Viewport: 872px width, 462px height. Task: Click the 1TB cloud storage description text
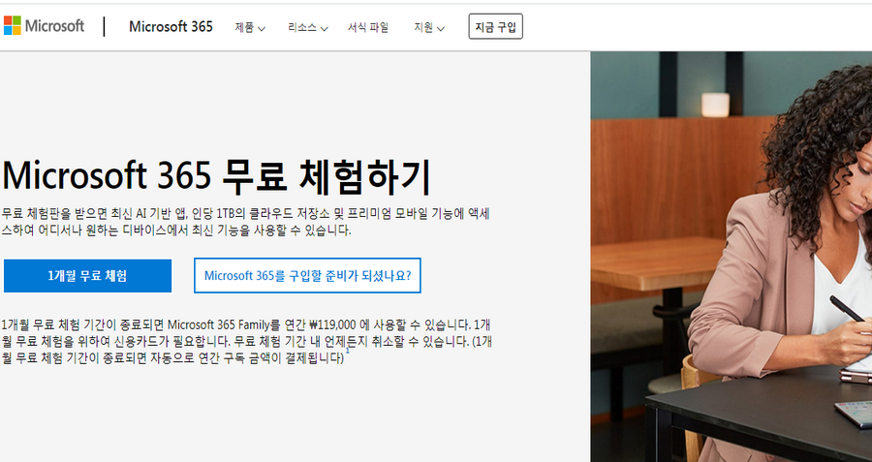point(245,222)
